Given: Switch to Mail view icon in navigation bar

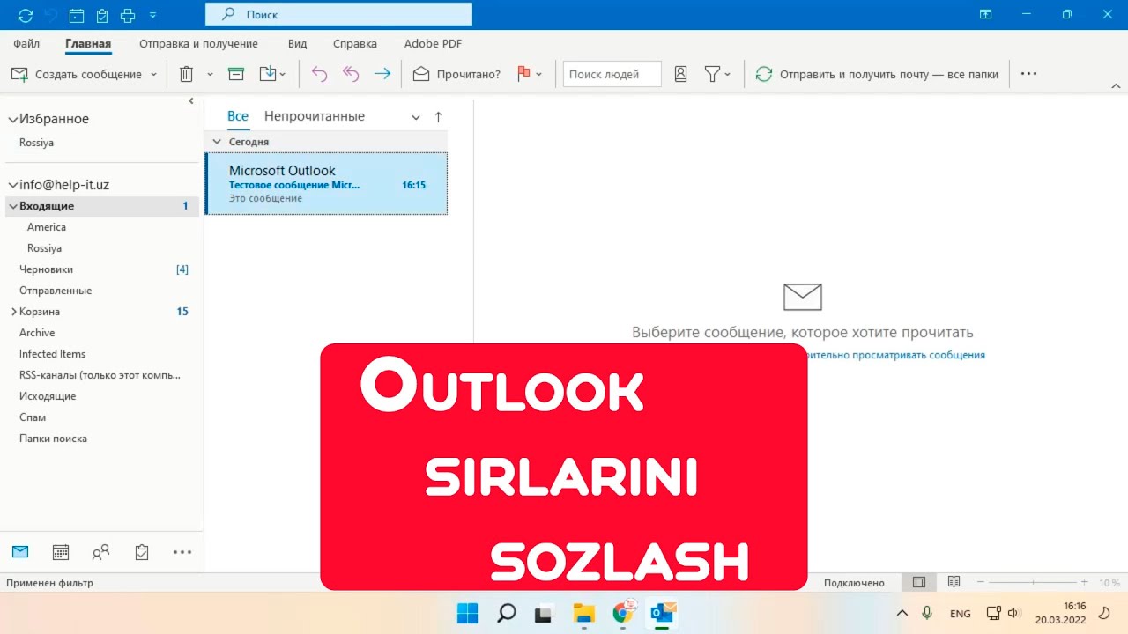Looking at the screenshot, I should coord(20,552).
